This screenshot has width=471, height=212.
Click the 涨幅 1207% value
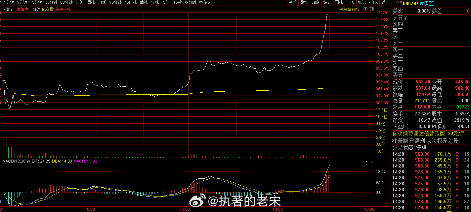pos(423,94)
